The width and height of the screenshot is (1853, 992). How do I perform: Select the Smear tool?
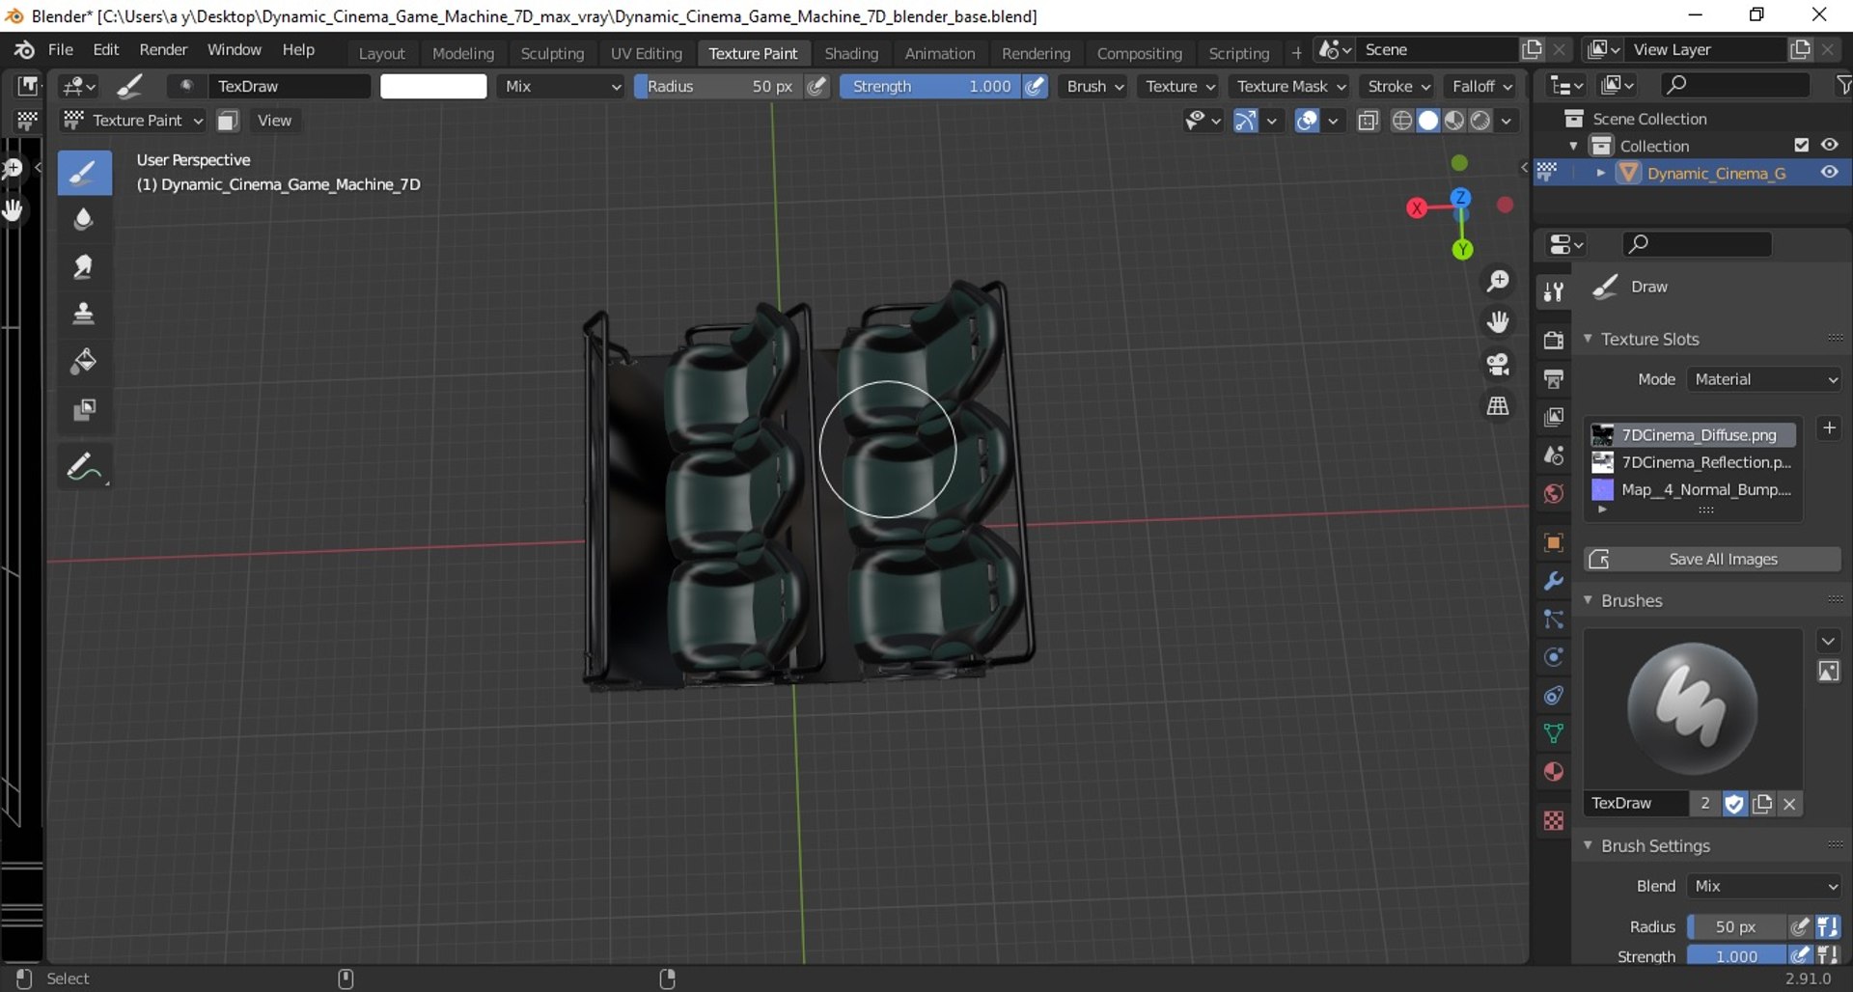(84, 267)
